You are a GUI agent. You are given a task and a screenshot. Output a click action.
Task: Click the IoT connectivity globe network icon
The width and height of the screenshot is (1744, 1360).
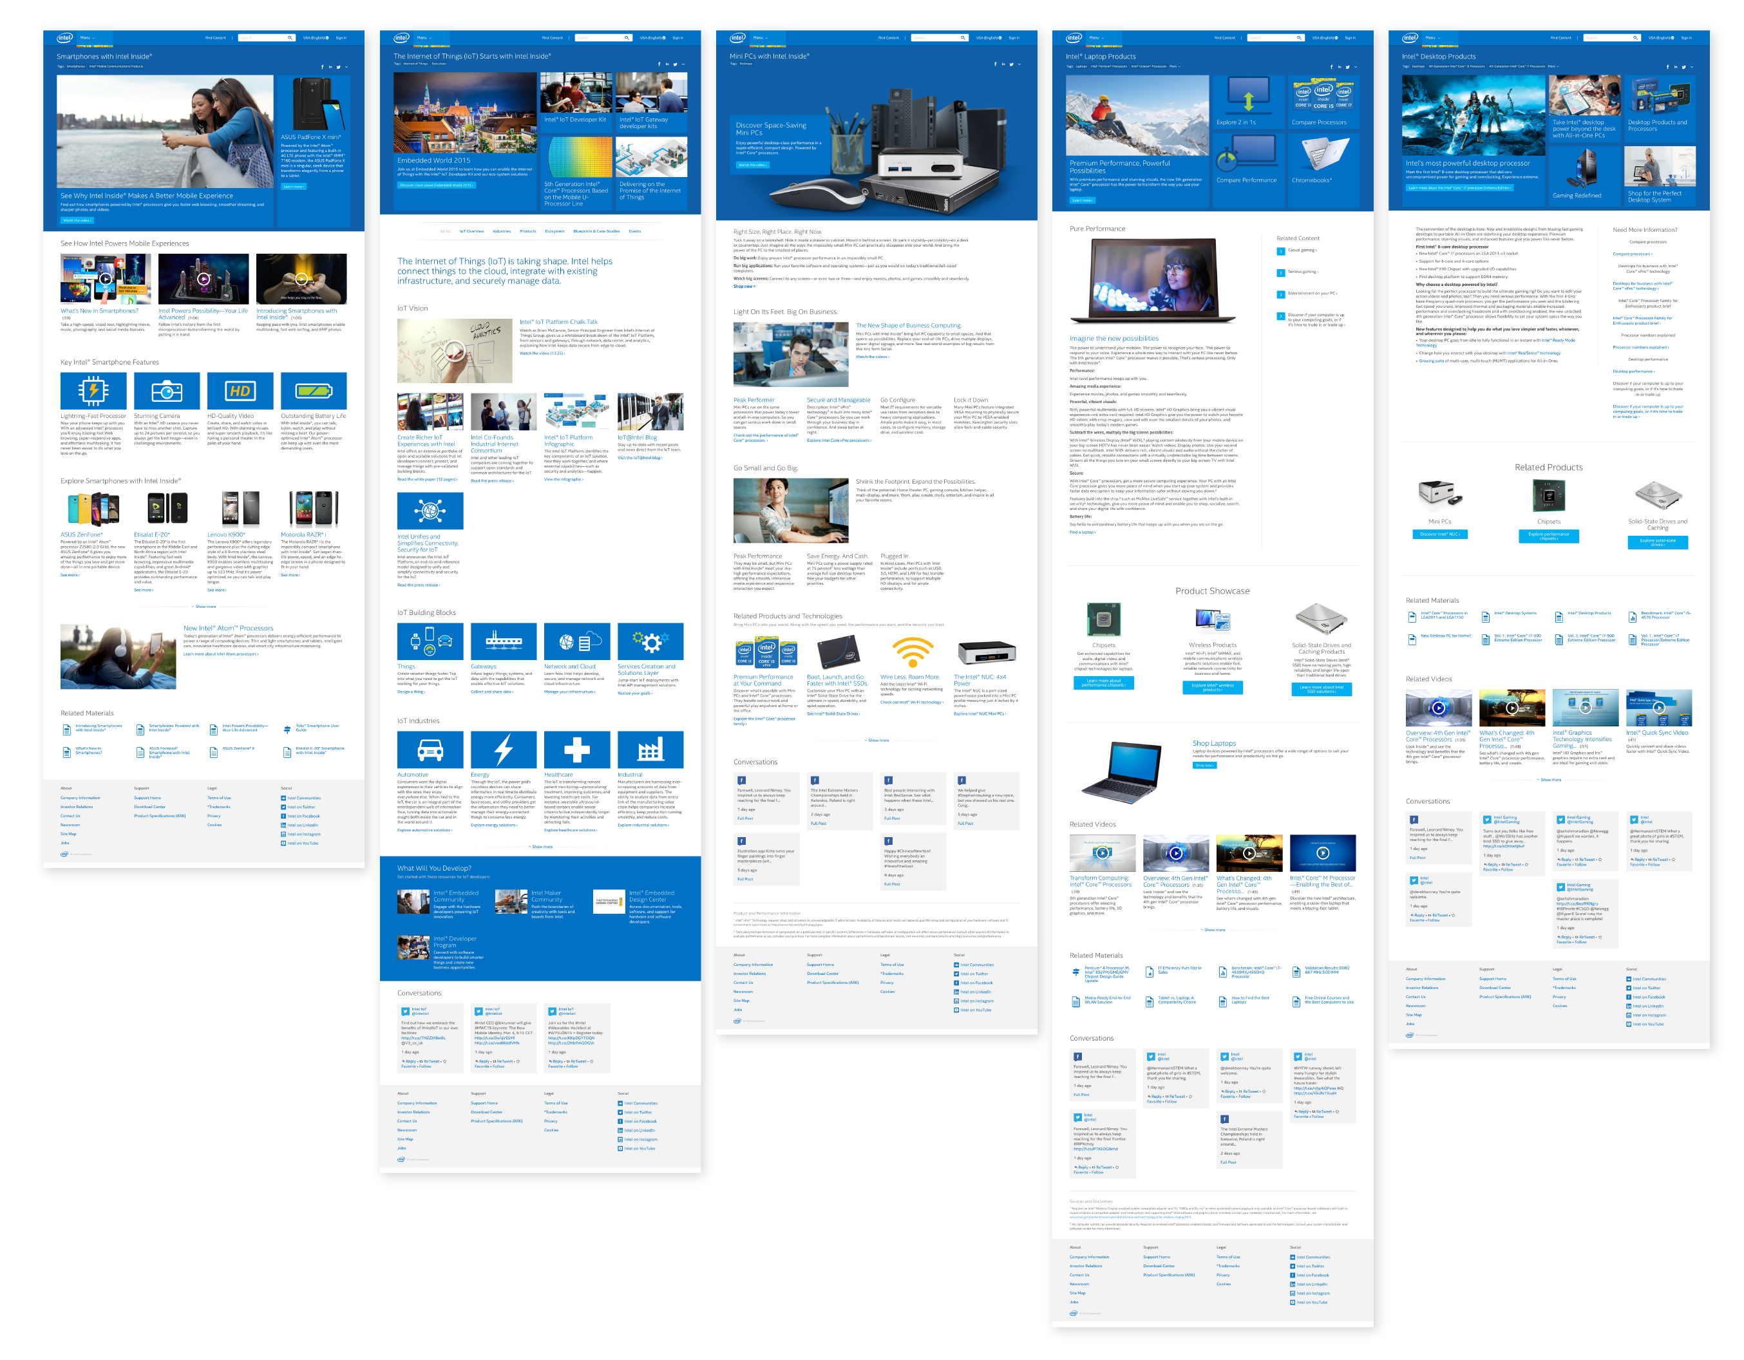coord(430,510)
